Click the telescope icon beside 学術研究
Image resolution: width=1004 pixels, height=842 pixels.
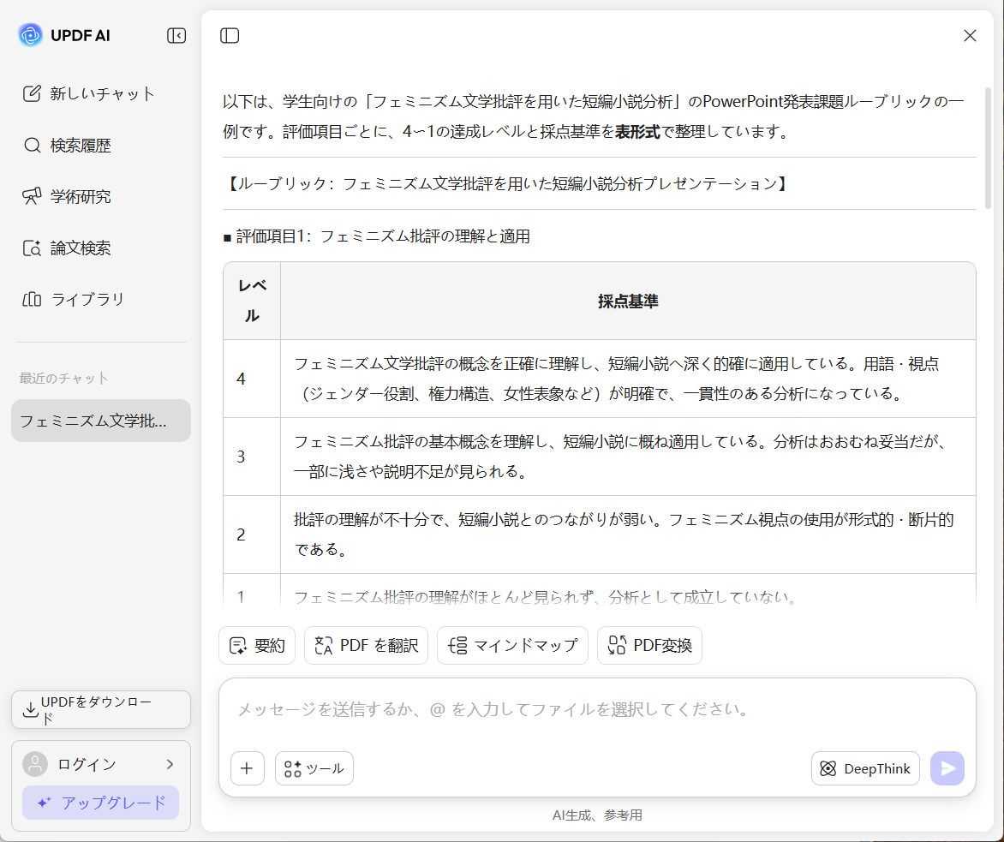(x=32, y=196)
